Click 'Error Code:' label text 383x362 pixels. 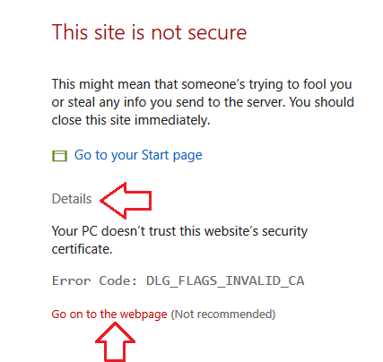point(94,280)
